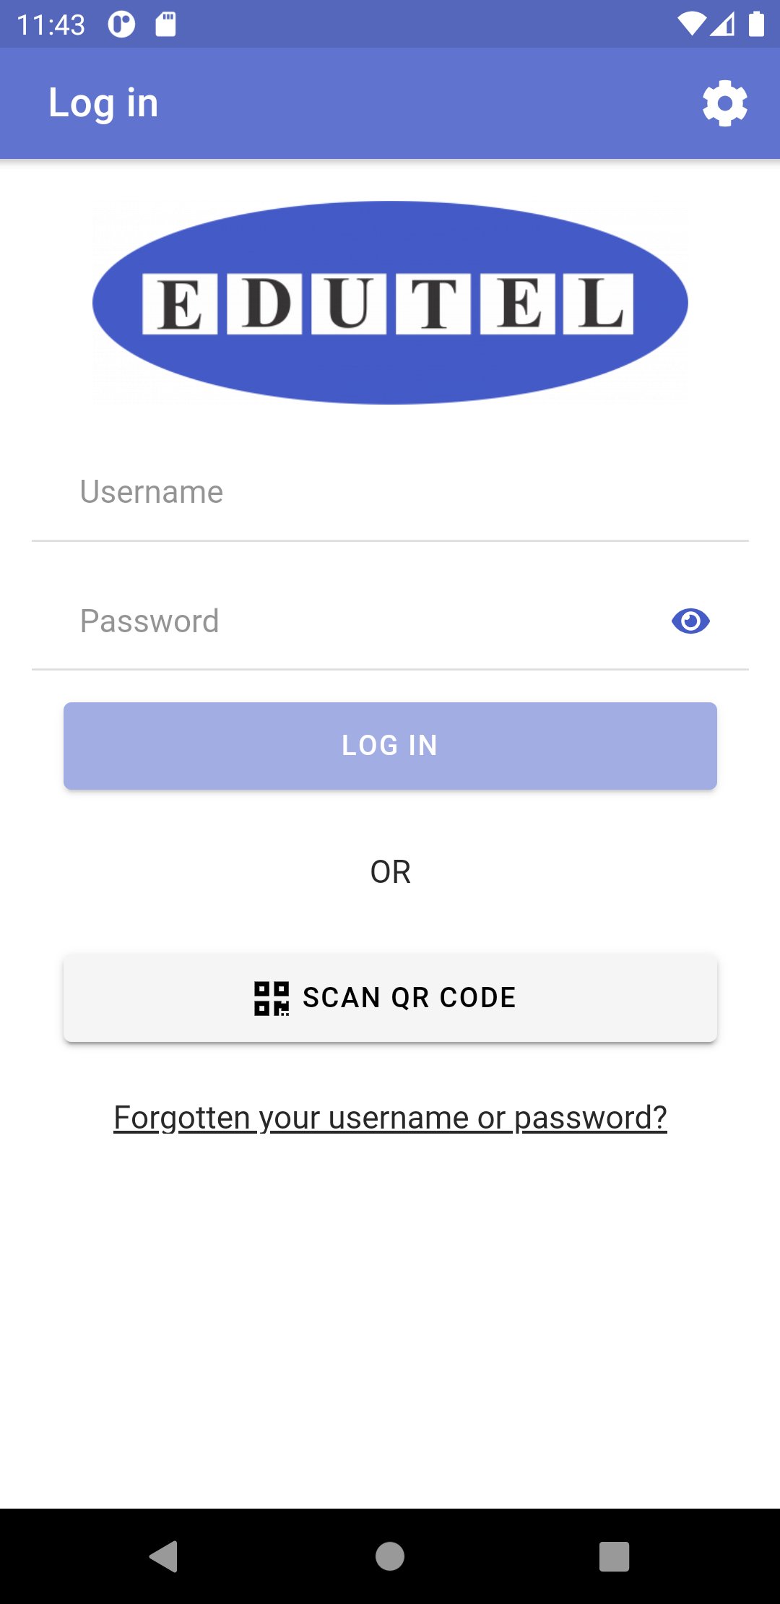Open the settings gear icon
Viewport: 780px width, 1604px height.
pos(725,103)
